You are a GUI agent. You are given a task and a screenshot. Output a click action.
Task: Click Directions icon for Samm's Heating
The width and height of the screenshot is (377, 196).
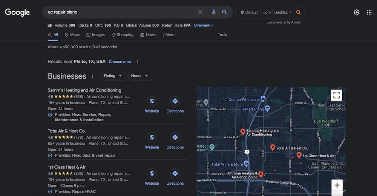(175, 101)
